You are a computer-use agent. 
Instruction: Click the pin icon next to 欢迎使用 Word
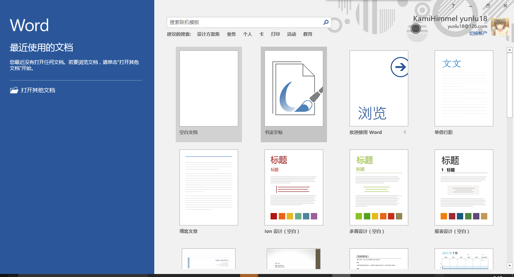pos(405,132)
